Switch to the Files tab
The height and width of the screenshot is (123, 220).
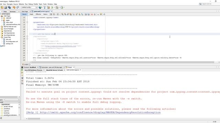tap(5, 12)
